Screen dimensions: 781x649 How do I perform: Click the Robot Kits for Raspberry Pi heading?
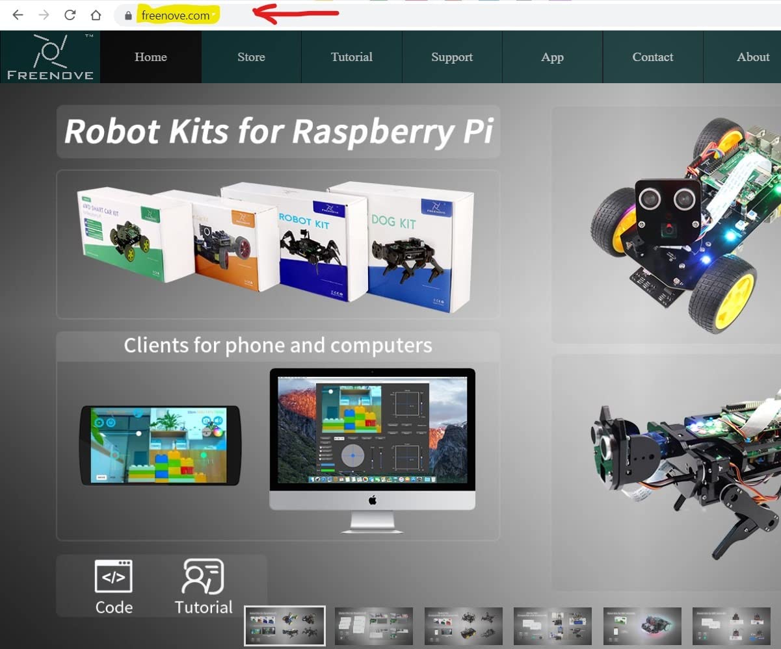[278, 132]
